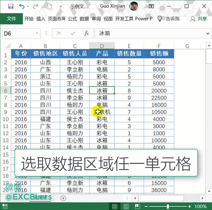Click the horizontal scrollbar left arrow
This screenshot has height=210, width=212.
coord(135,198)
